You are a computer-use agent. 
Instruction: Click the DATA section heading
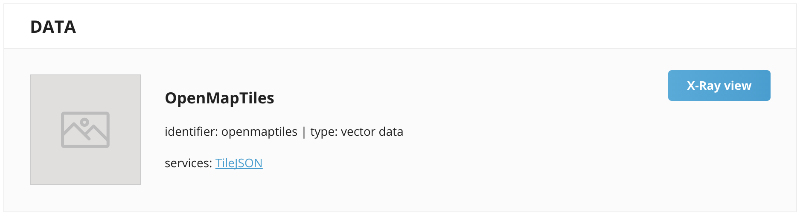pos(53,27)
